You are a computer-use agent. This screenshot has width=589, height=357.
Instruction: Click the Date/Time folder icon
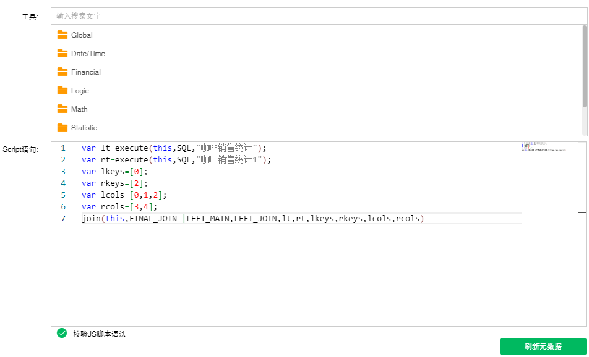coord(64,54)
